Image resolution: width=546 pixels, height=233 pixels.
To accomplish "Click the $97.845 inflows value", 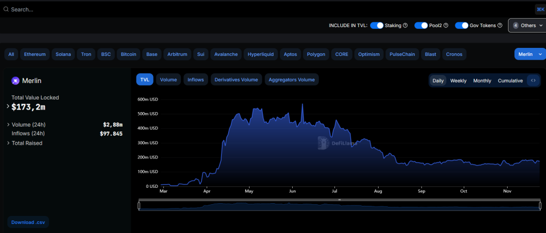I will pyautogui.click(x=111, y=134).
